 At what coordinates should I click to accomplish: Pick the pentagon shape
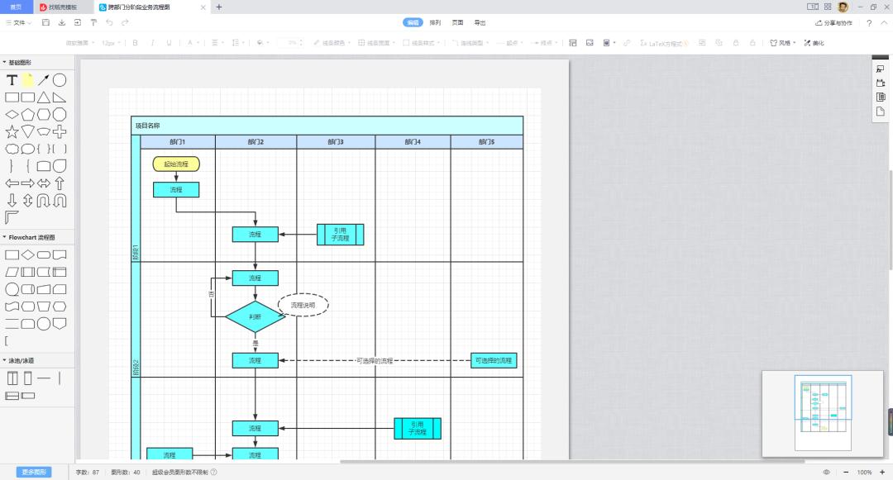[x=28, y=115]
